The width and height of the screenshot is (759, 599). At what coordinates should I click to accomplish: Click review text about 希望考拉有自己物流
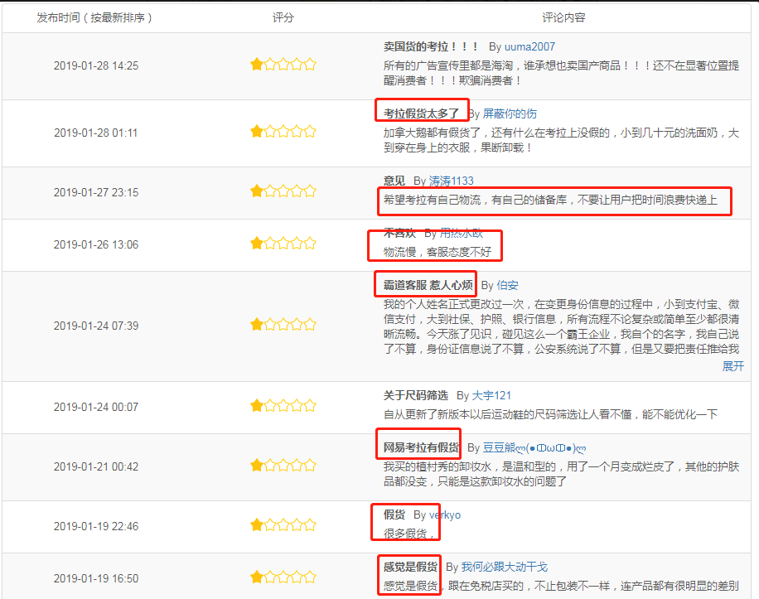click(550, 200)
